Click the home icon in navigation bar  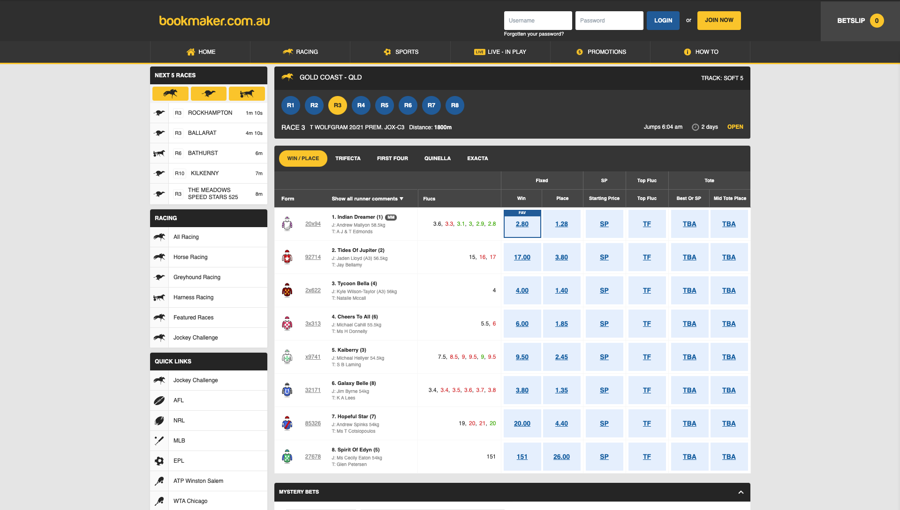[x=190, y=52]
